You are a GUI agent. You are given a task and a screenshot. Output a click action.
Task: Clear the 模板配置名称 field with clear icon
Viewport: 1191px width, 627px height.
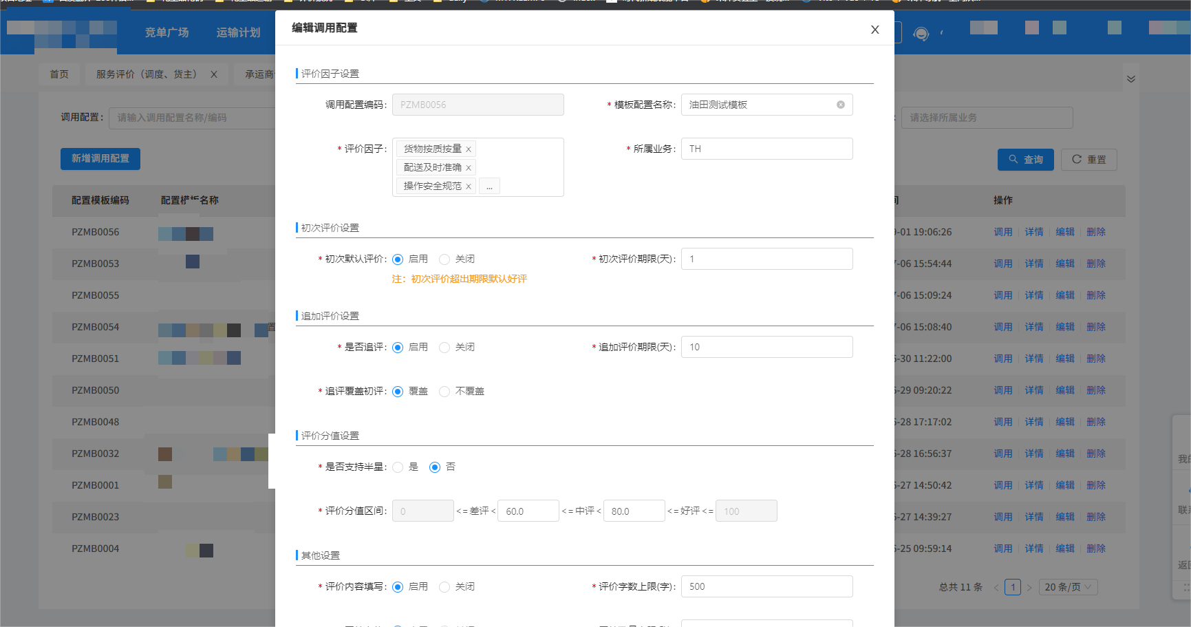pos(840,105)
